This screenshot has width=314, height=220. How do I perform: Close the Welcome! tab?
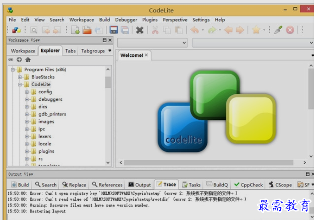[x=146, y=55]
